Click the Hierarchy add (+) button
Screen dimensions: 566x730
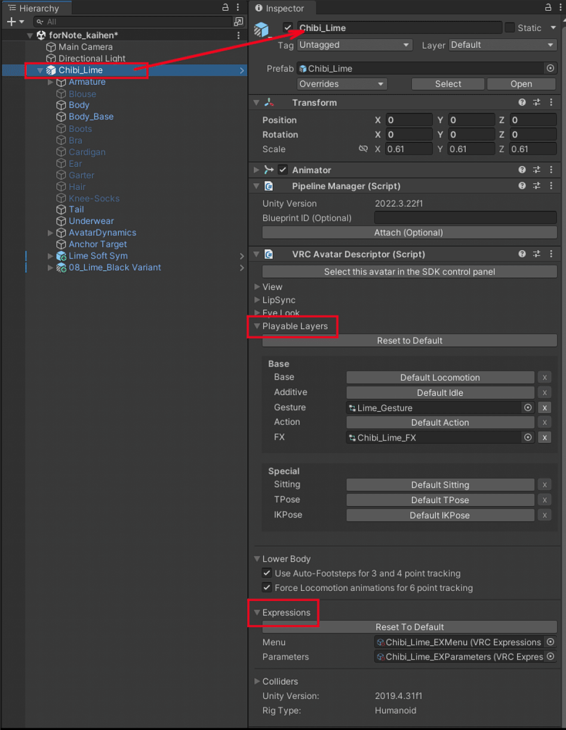pos(11,21)
